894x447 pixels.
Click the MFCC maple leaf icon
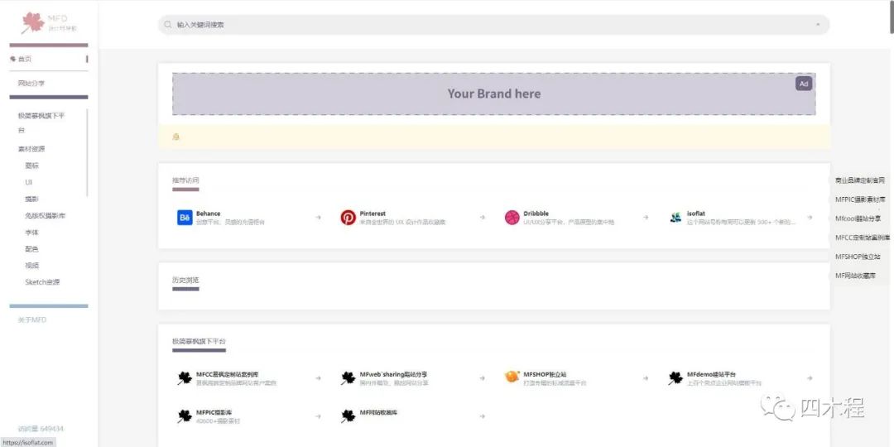(x=185, y=378)
